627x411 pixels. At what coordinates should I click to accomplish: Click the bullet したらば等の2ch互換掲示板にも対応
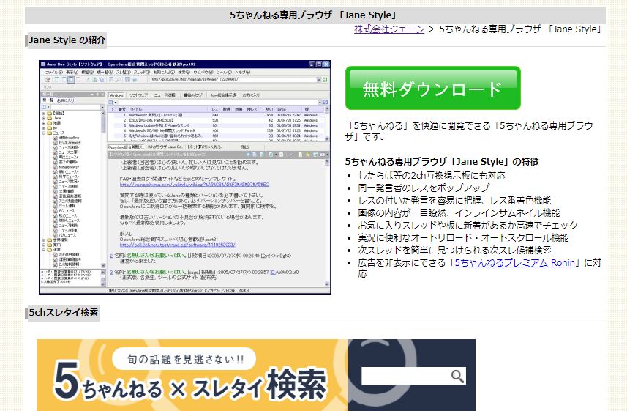click(x=432, y=175)
